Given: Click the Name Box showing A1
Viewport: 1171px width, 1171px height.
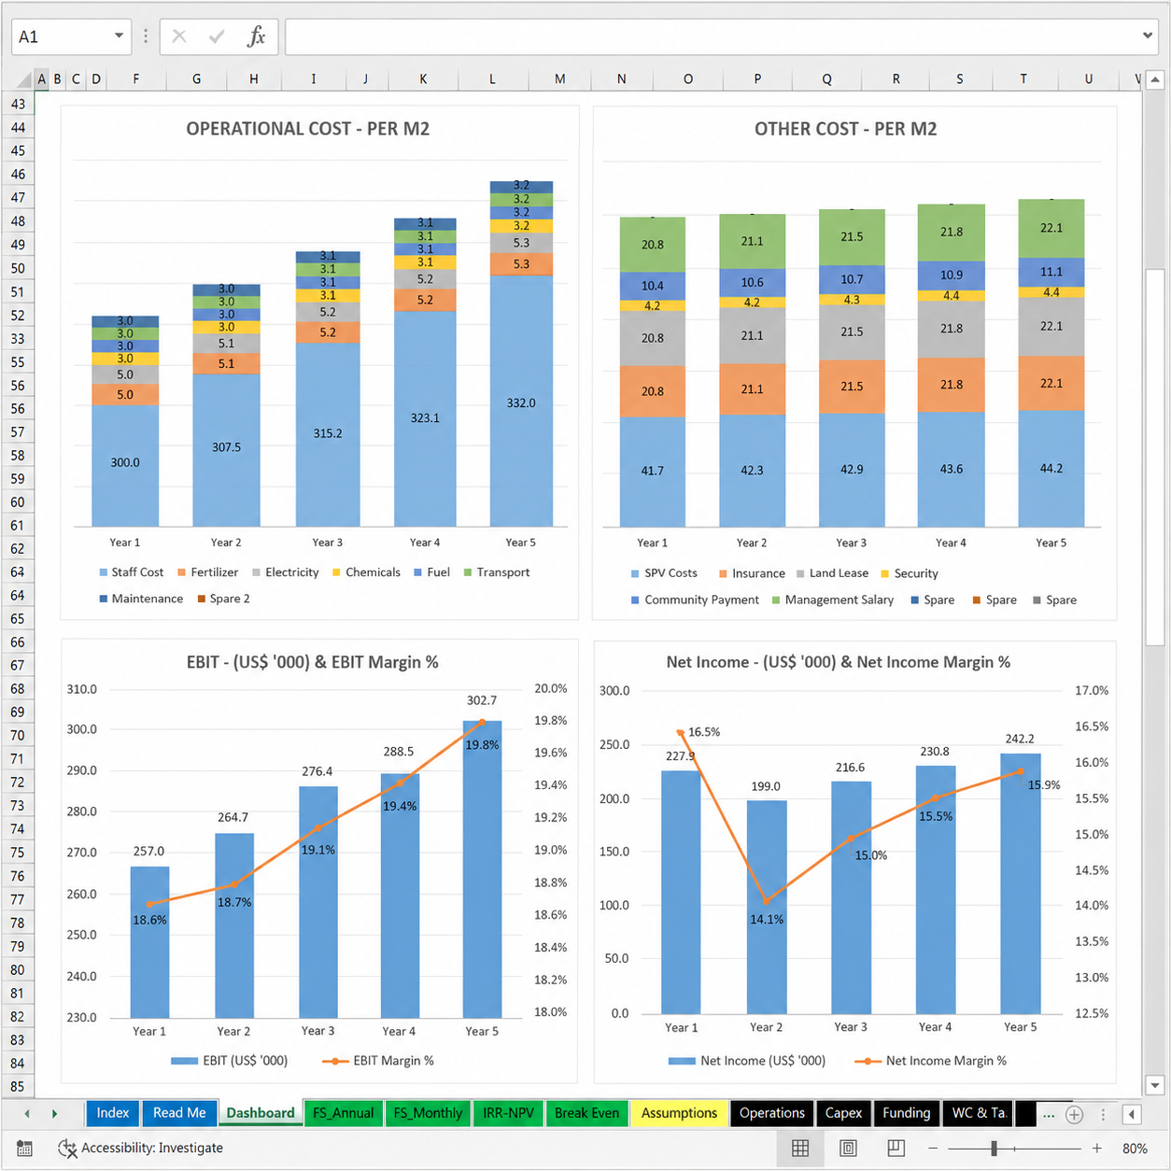Looking at the screenshot, I should (x=61, y=36).
